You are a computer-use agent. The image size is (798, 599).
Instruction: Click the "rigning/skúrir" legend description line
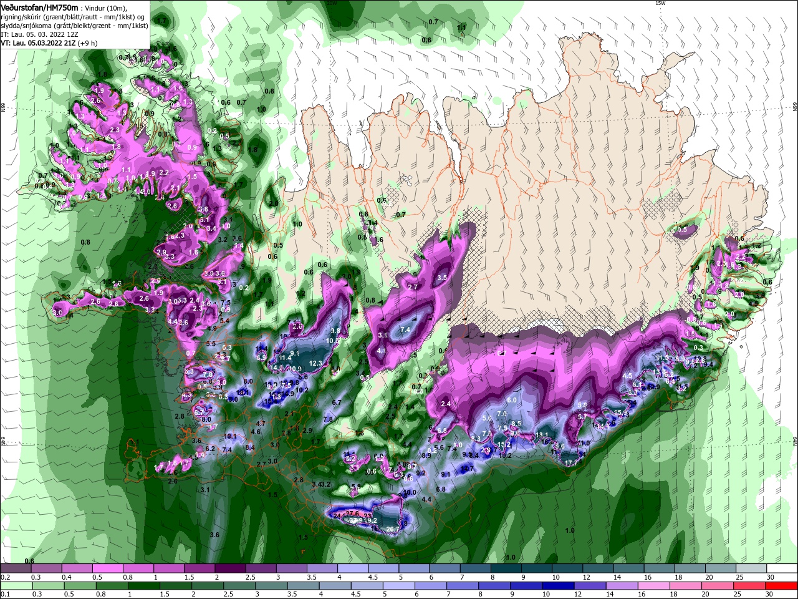click(x=73, y=17)
